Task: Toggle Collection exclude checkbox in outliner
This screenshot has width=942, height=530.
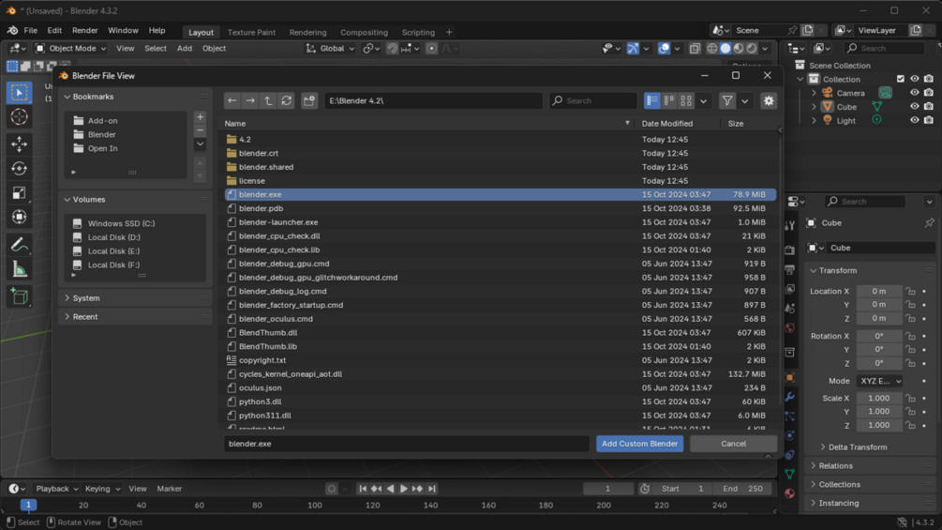Action: (900, 79)
